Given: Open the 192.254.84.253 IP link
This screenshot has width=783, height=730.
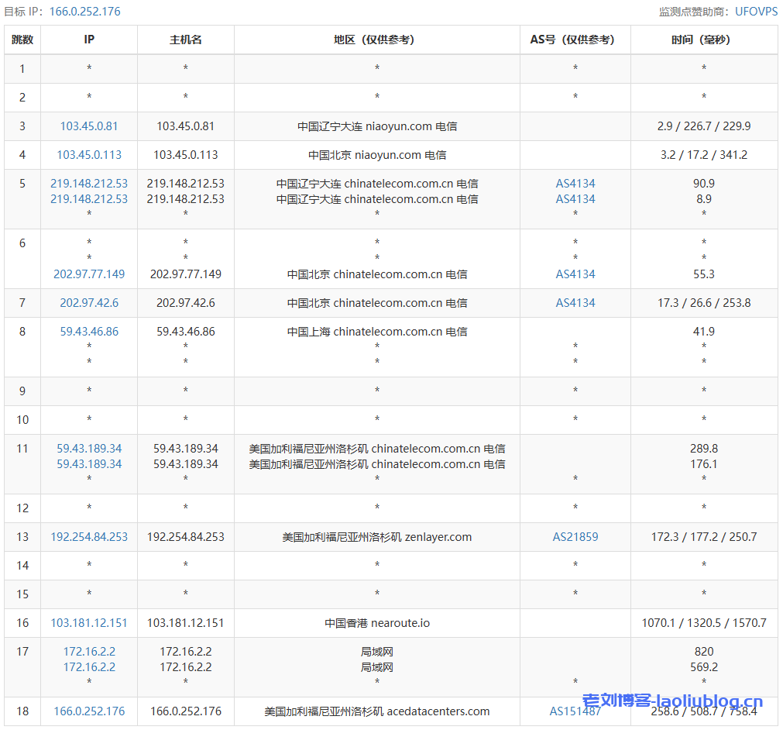Looking at the screenshot, I should pyautogui.click(x=89, y=537).
